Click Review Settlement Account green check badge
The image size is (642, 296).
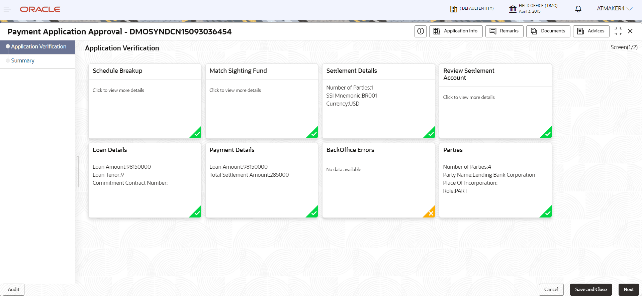(x=547, y=134)
